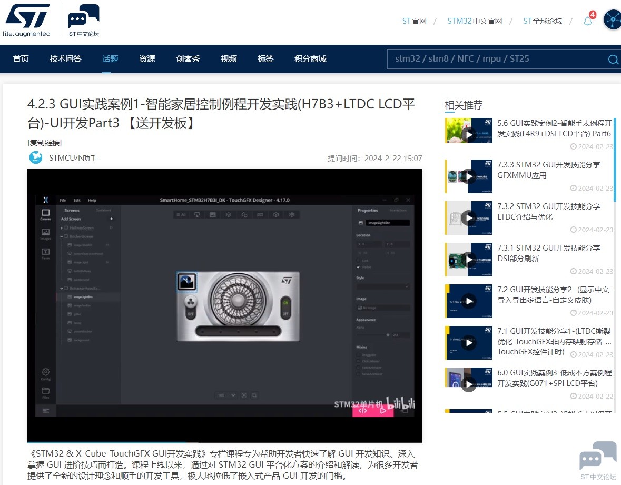Image resolution: width=621 pixels, height=485 pixels.
Task: Click the crop icon in the zoom bar
Action: [254, 395]
